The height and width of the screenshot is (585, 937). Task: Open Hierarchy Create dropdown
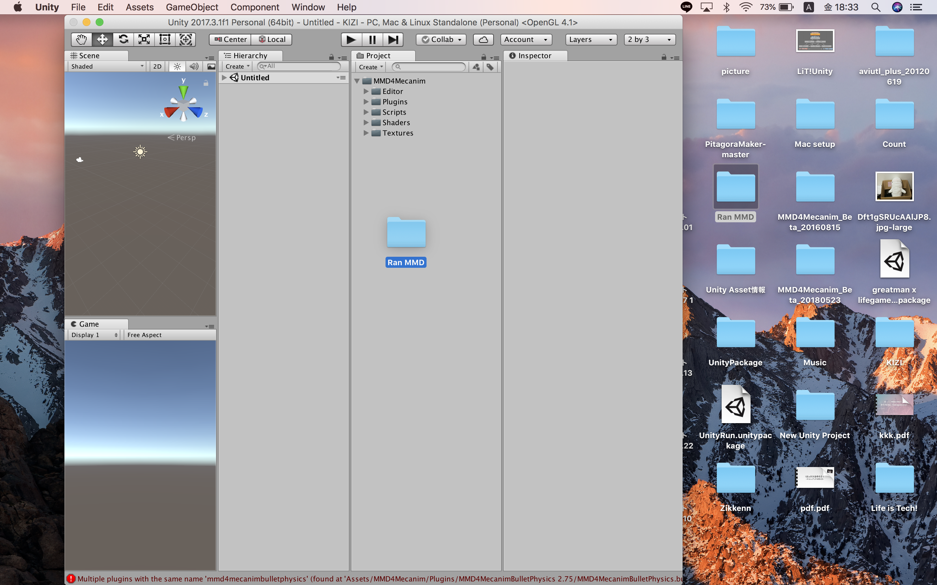(238, 67)
